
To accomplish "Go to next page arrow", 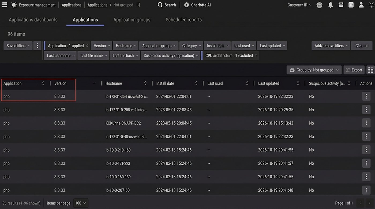I will click(x=369, y=203).
